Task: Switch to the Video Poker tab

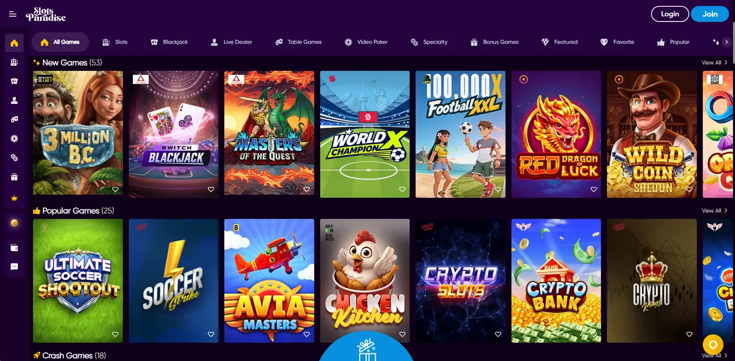Action: pos(366,42)
